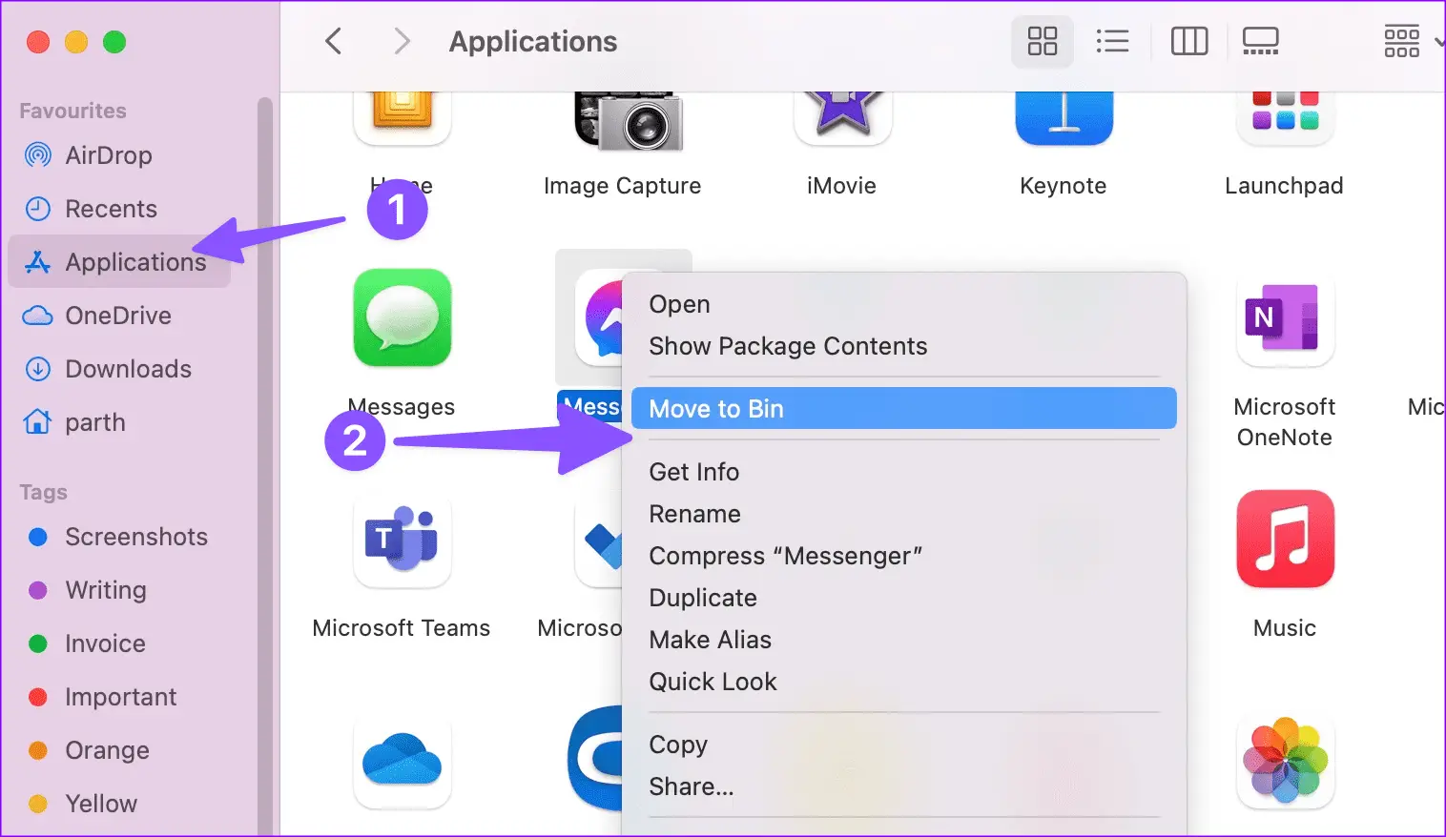Go back in Finder history

click(333, 41)
